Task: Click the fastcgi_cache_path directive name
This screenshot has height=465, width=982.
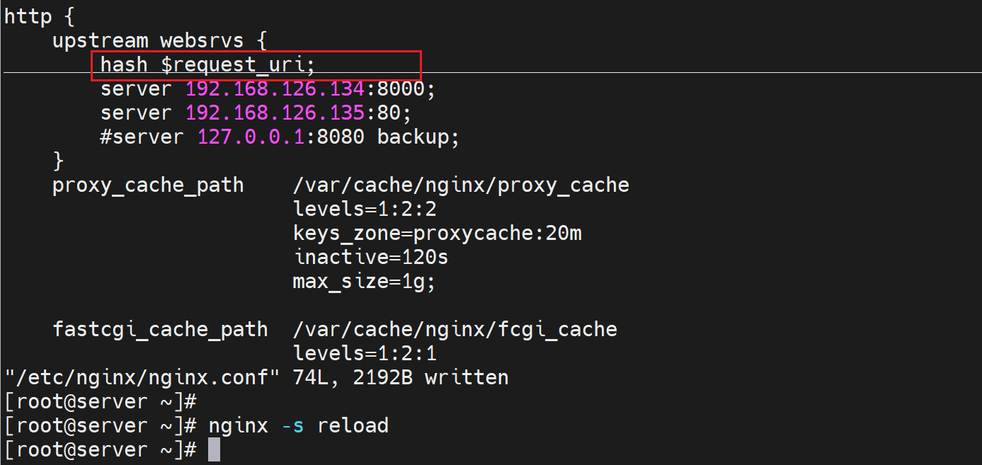Action: click(x=160, y=330)
